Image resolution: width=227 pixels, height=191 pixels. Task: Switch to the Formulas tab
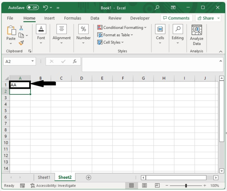73,18
